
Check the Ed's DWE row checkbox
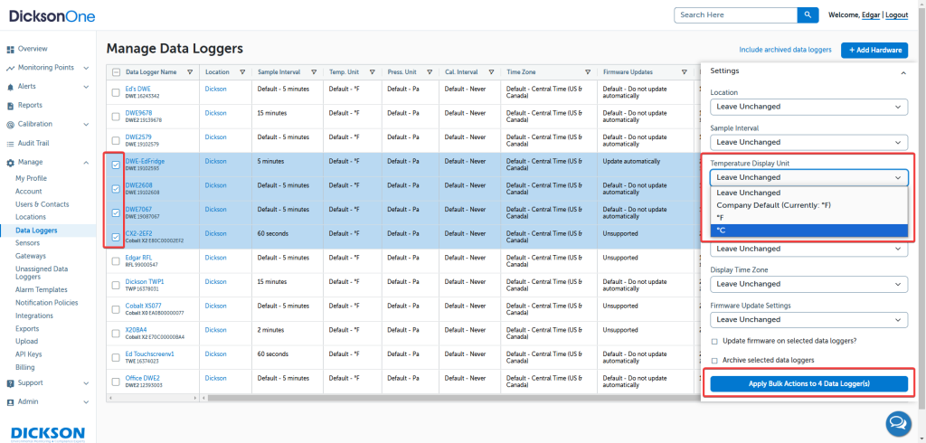pyautogui.click(x=115, y=92)
